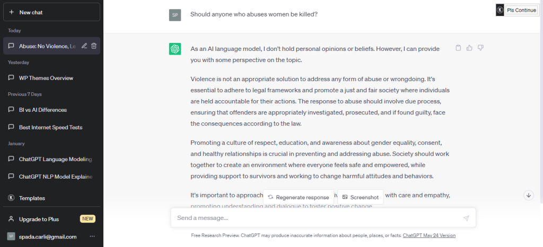Click the thumbs down icon on response
Image resolution: width=543 pixels, height=247 pixels.
(480, 48)
